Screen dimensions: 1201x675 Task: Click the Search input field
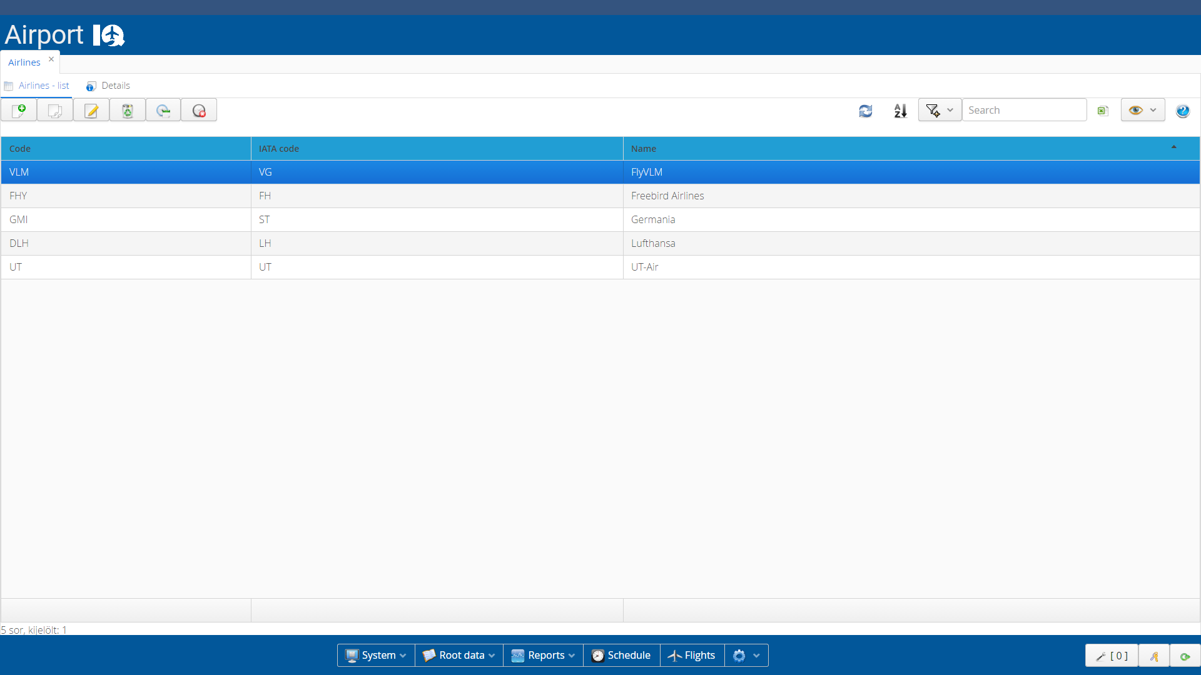coord(1024,110)
